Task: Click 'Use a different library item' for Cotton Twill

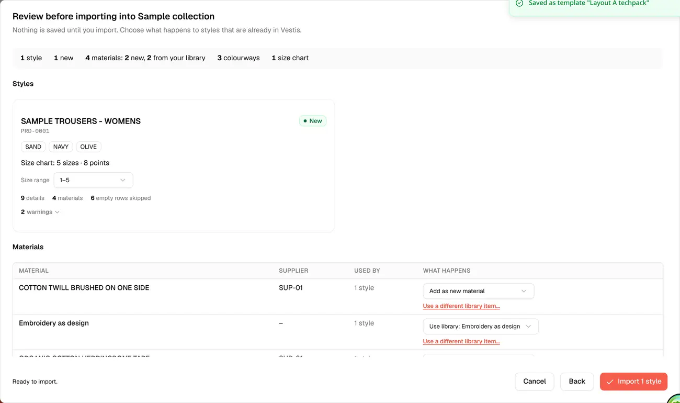Action: [x=461, y=306]
